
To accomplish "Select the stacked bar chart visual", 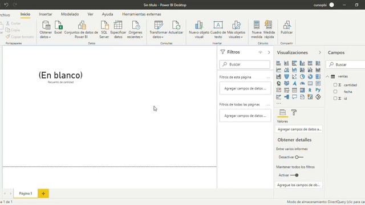I will point(279,63).
